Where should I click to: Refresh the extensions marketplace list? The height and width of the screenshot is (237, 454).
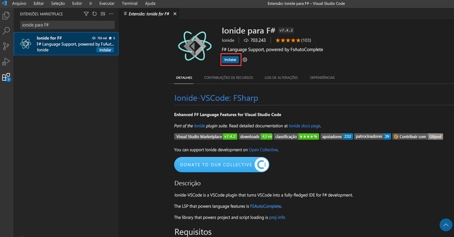[94, 14]
